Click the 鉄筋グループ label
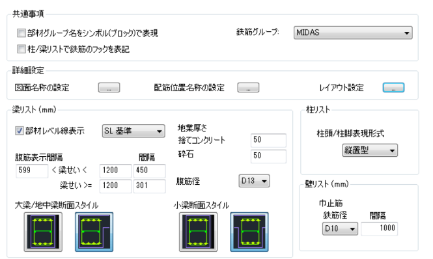The image size is (433, 259). [258, 33]
